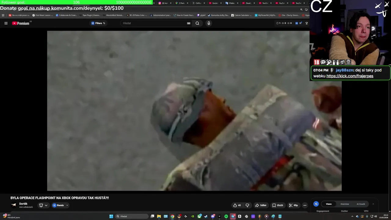Start voice search with microphone
This screenshot has width=391, height=220.
[x=209, y=23]
